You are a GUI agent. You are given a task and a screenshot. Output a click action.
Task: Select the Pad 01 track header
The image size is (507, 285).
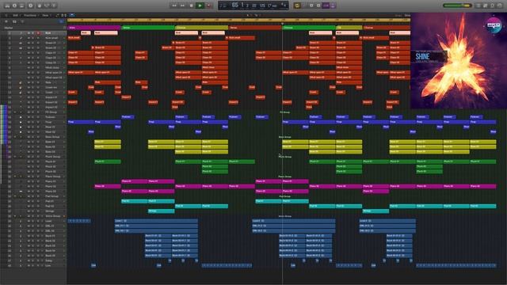point(33,201)
